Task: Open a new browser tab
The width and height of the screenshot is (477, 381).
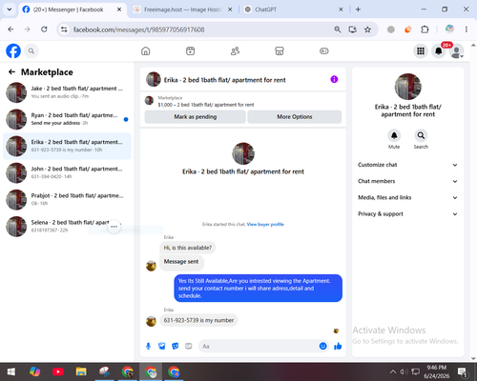Action: coord(358,10)
